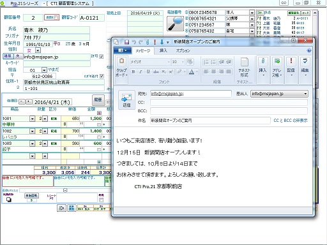
Task: Click red exclamation in quick access bar
Action: pyautogui.click(x=155, y=42)
